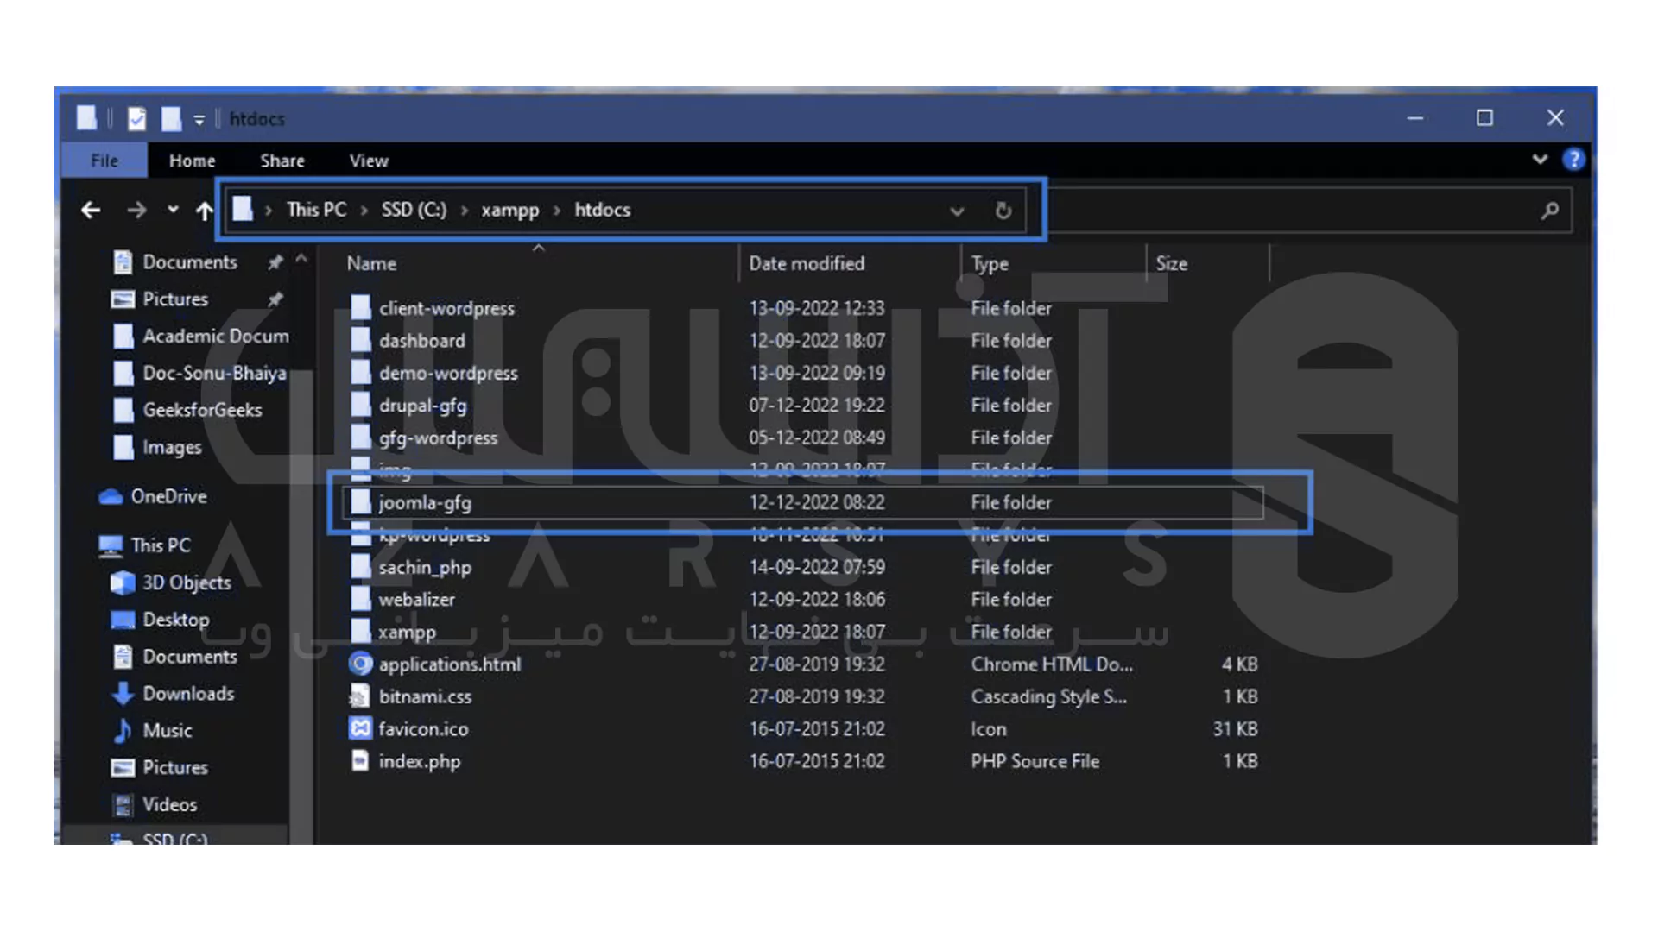Select the xampp folder in the file list
This screenshot has height=932, width=1658.
click(407, 632)
